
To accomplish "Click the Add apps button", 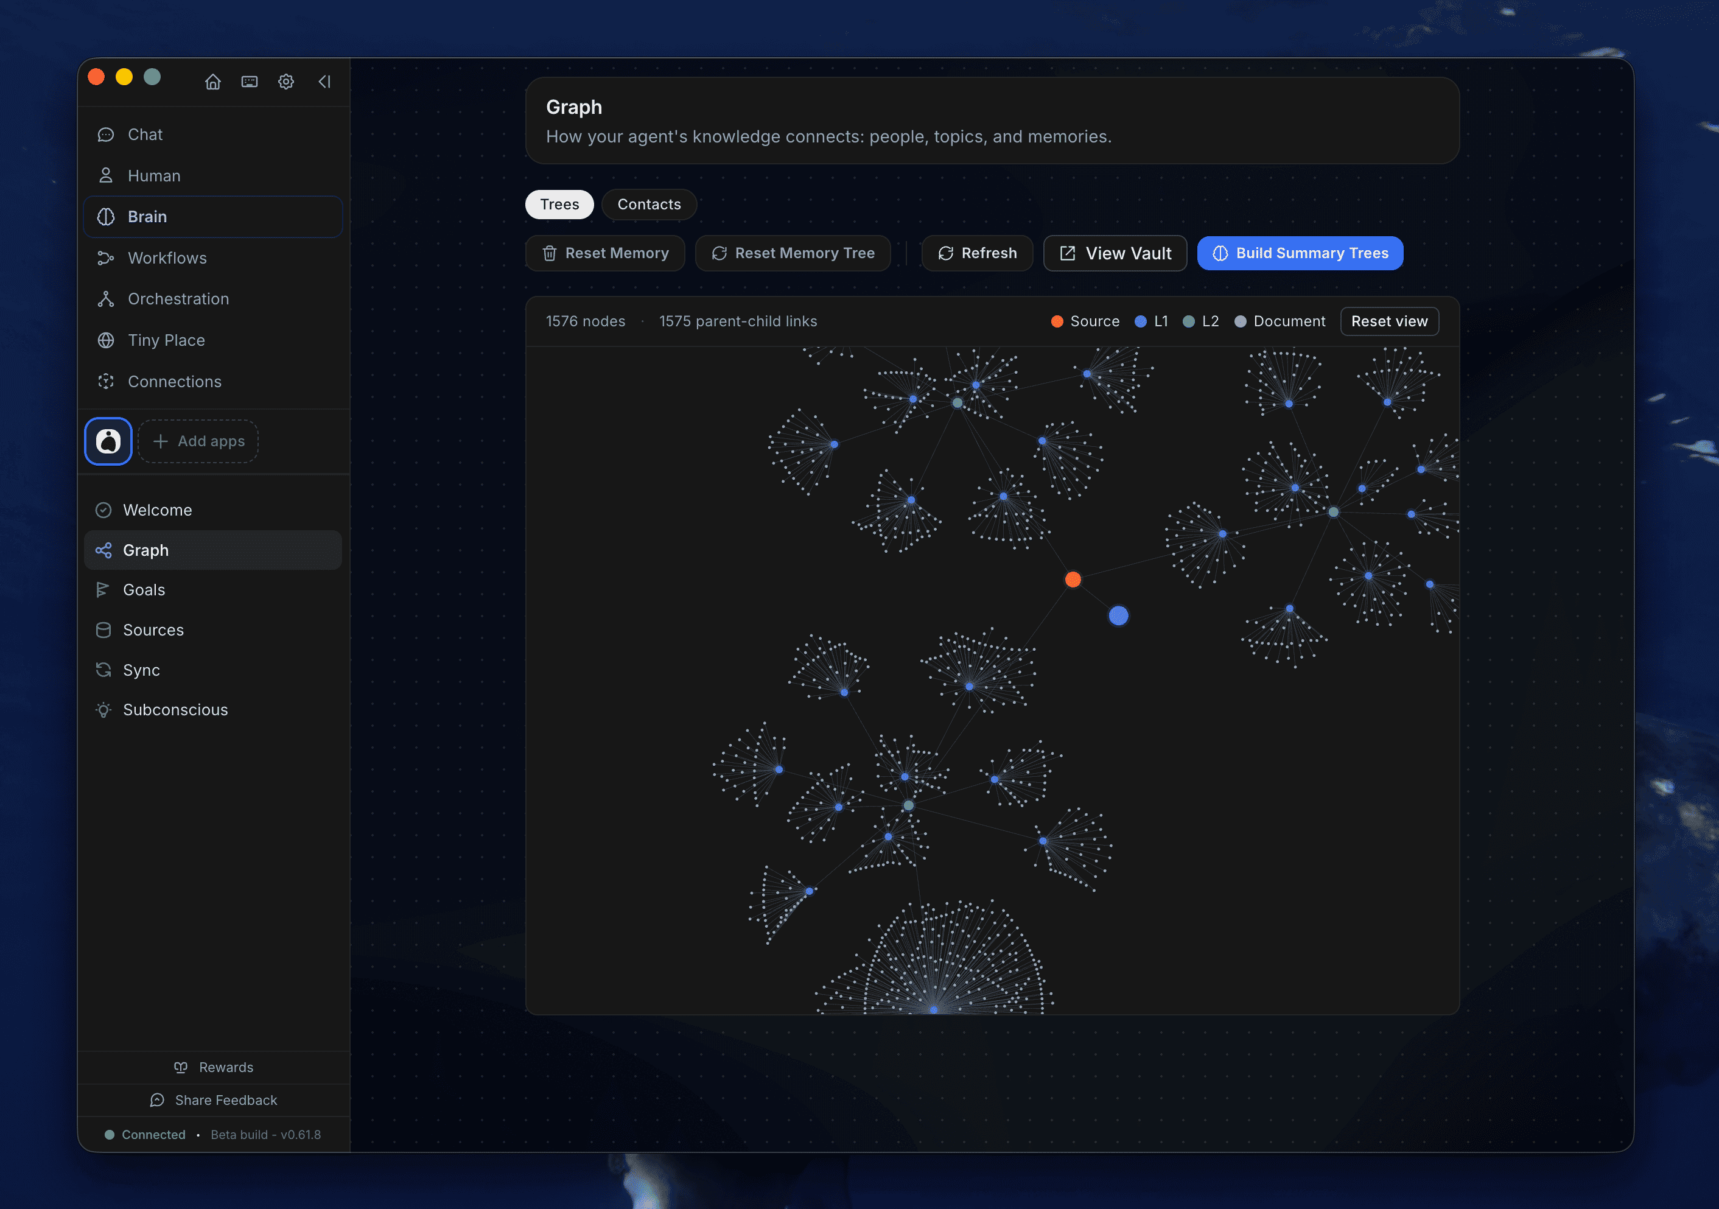I will click(198, 442).
